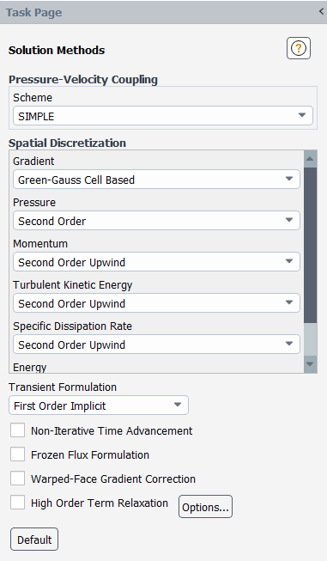Open the Turbulent Kinetic Energy dropdown
Viewport: 327px width, 561px height.
(x=156, y=303)
